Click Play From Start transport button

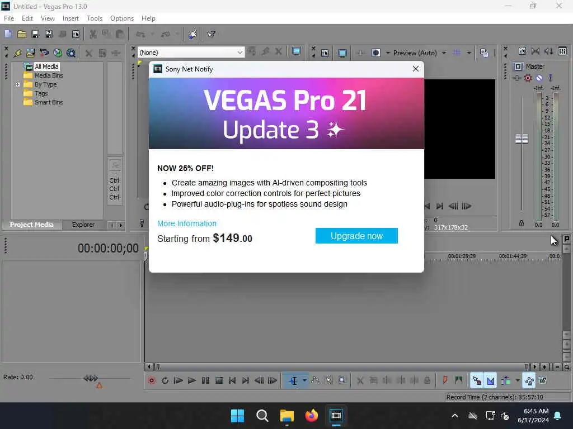179,380
